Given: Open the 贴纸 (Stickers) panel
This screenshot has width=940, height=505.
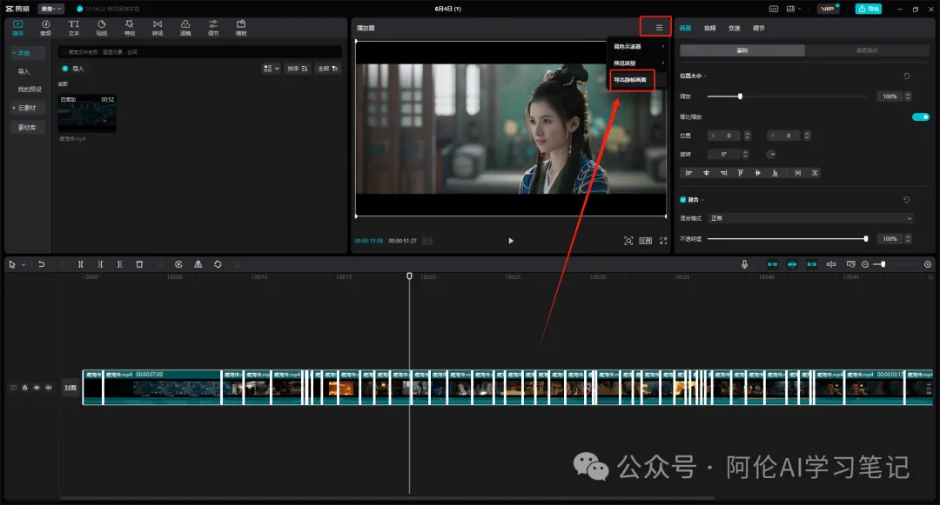Looking at the screenshot, I should tap(102, 28).
